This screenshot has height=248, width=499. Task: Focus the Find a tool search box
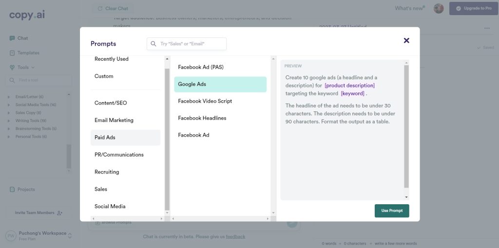point(38,80)
